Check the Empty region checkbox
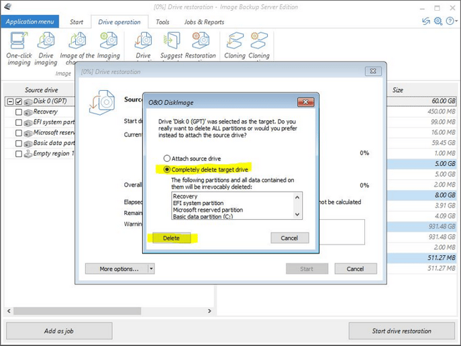This screenshot has height=346, width=461. tap(19, 154)
